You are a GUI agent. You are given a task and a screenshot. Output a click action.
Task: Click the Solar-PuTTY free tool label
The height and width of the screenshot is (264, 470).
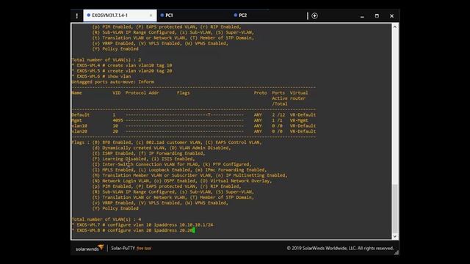tap(131, 248)
